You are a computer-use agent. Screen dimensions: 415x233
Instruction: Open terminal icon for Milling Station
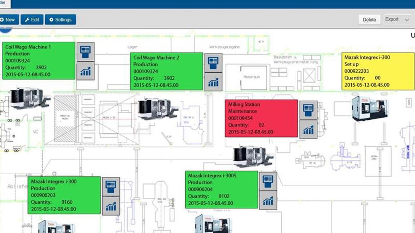308,110
